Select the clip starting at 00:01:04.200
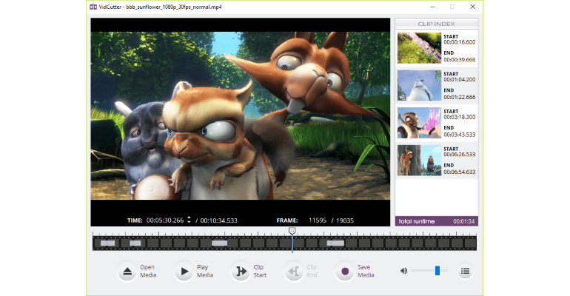This screenshot has height=296, width=570. [436, 86]
